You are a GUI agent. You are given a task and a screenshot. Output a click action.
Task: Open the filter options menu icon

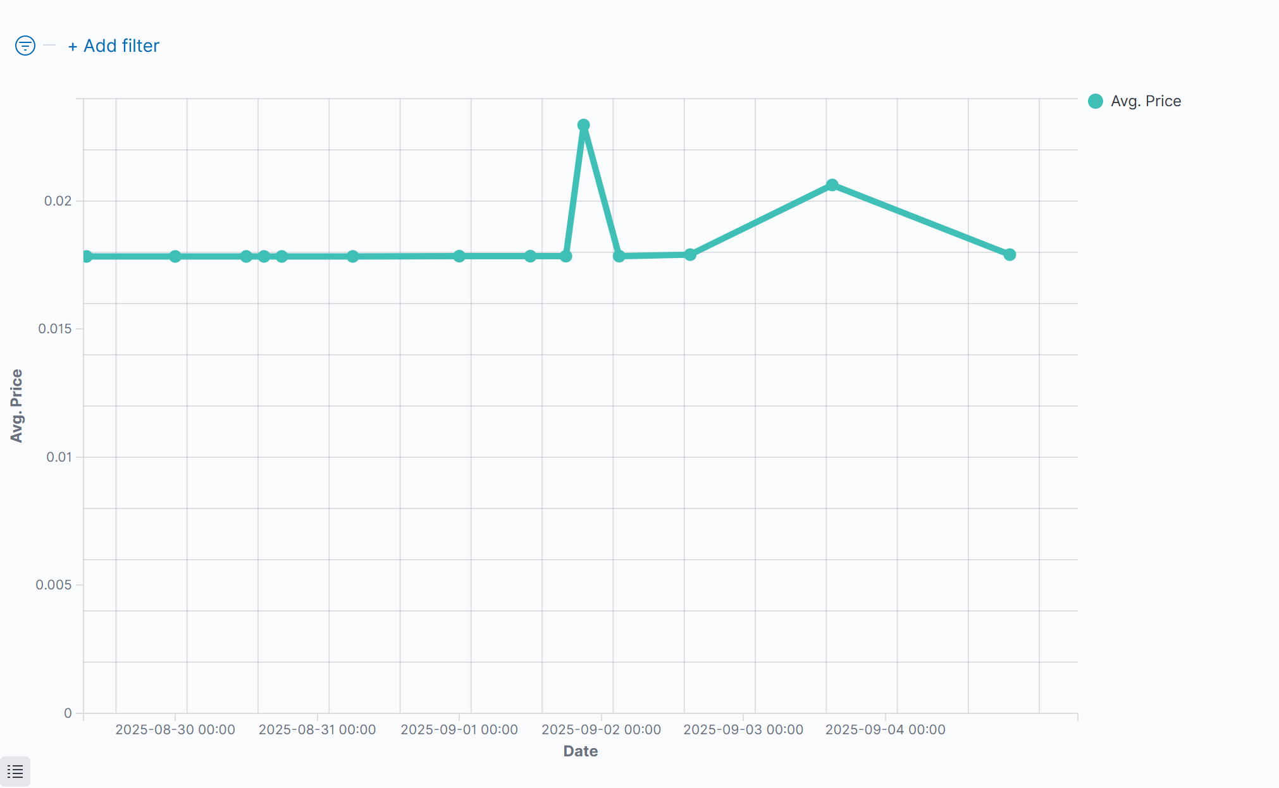pos(25,46)
